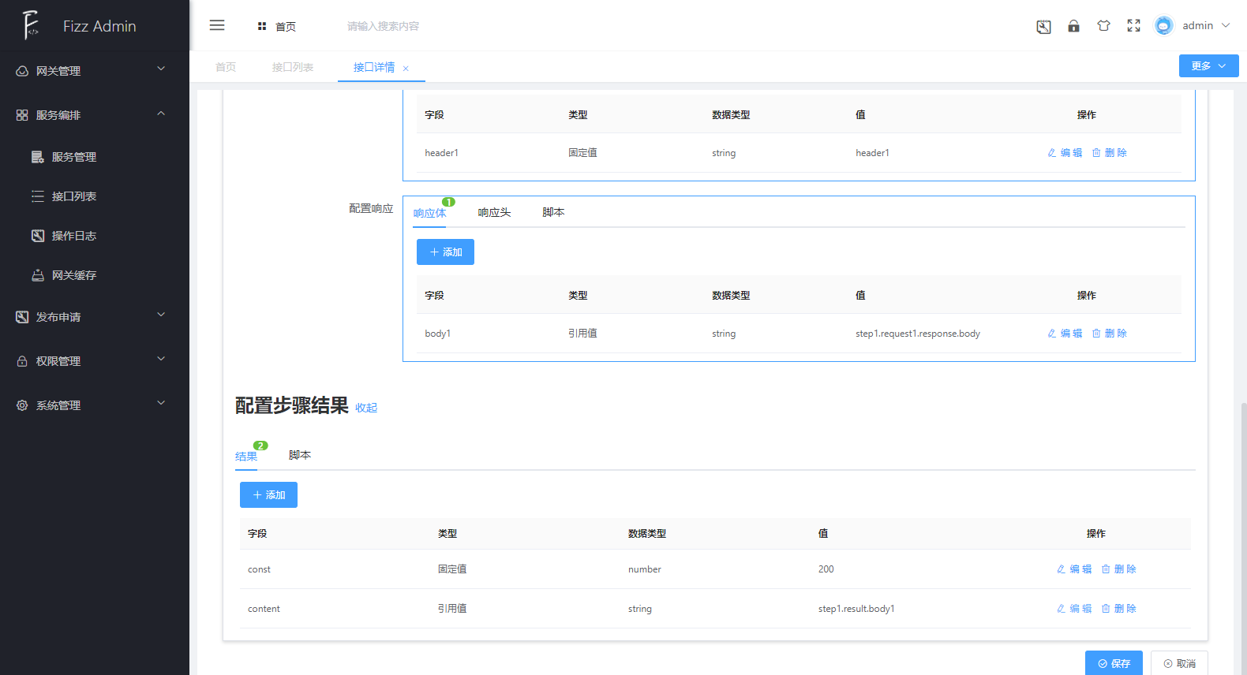Click the 保存 button
The width and height of the screenshot is (1247, 675).
tap(1113, 663)
